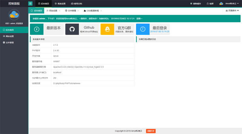Click the blue clock icon

[143, 29]
